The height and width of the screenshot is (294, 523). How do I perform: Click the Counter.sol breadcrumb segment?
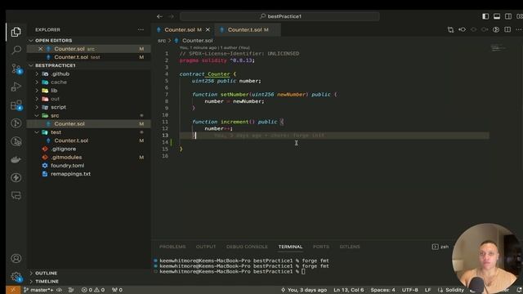[x=197, y=41]
